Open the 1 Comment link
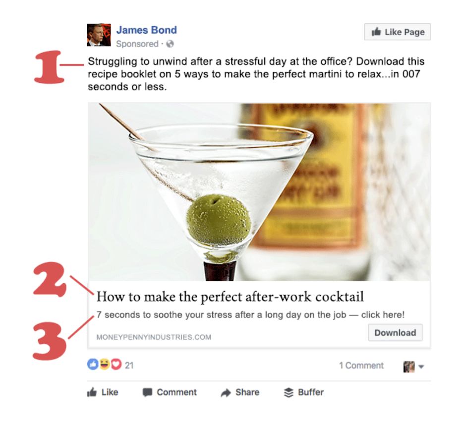This screenshot has width=462, height=434. pyautogui.click(x=361, y=366)
